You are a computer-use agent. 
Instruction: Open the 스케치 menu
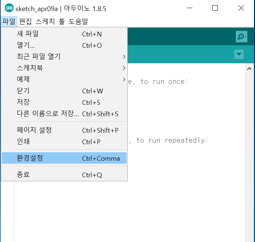tap(45, 21)
